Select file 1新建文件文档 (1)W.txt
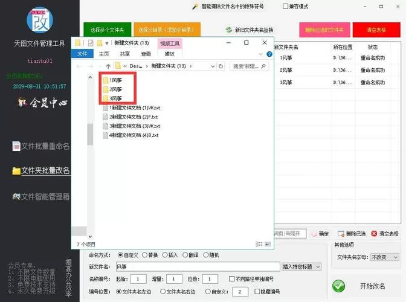 [x=132, y=108]
